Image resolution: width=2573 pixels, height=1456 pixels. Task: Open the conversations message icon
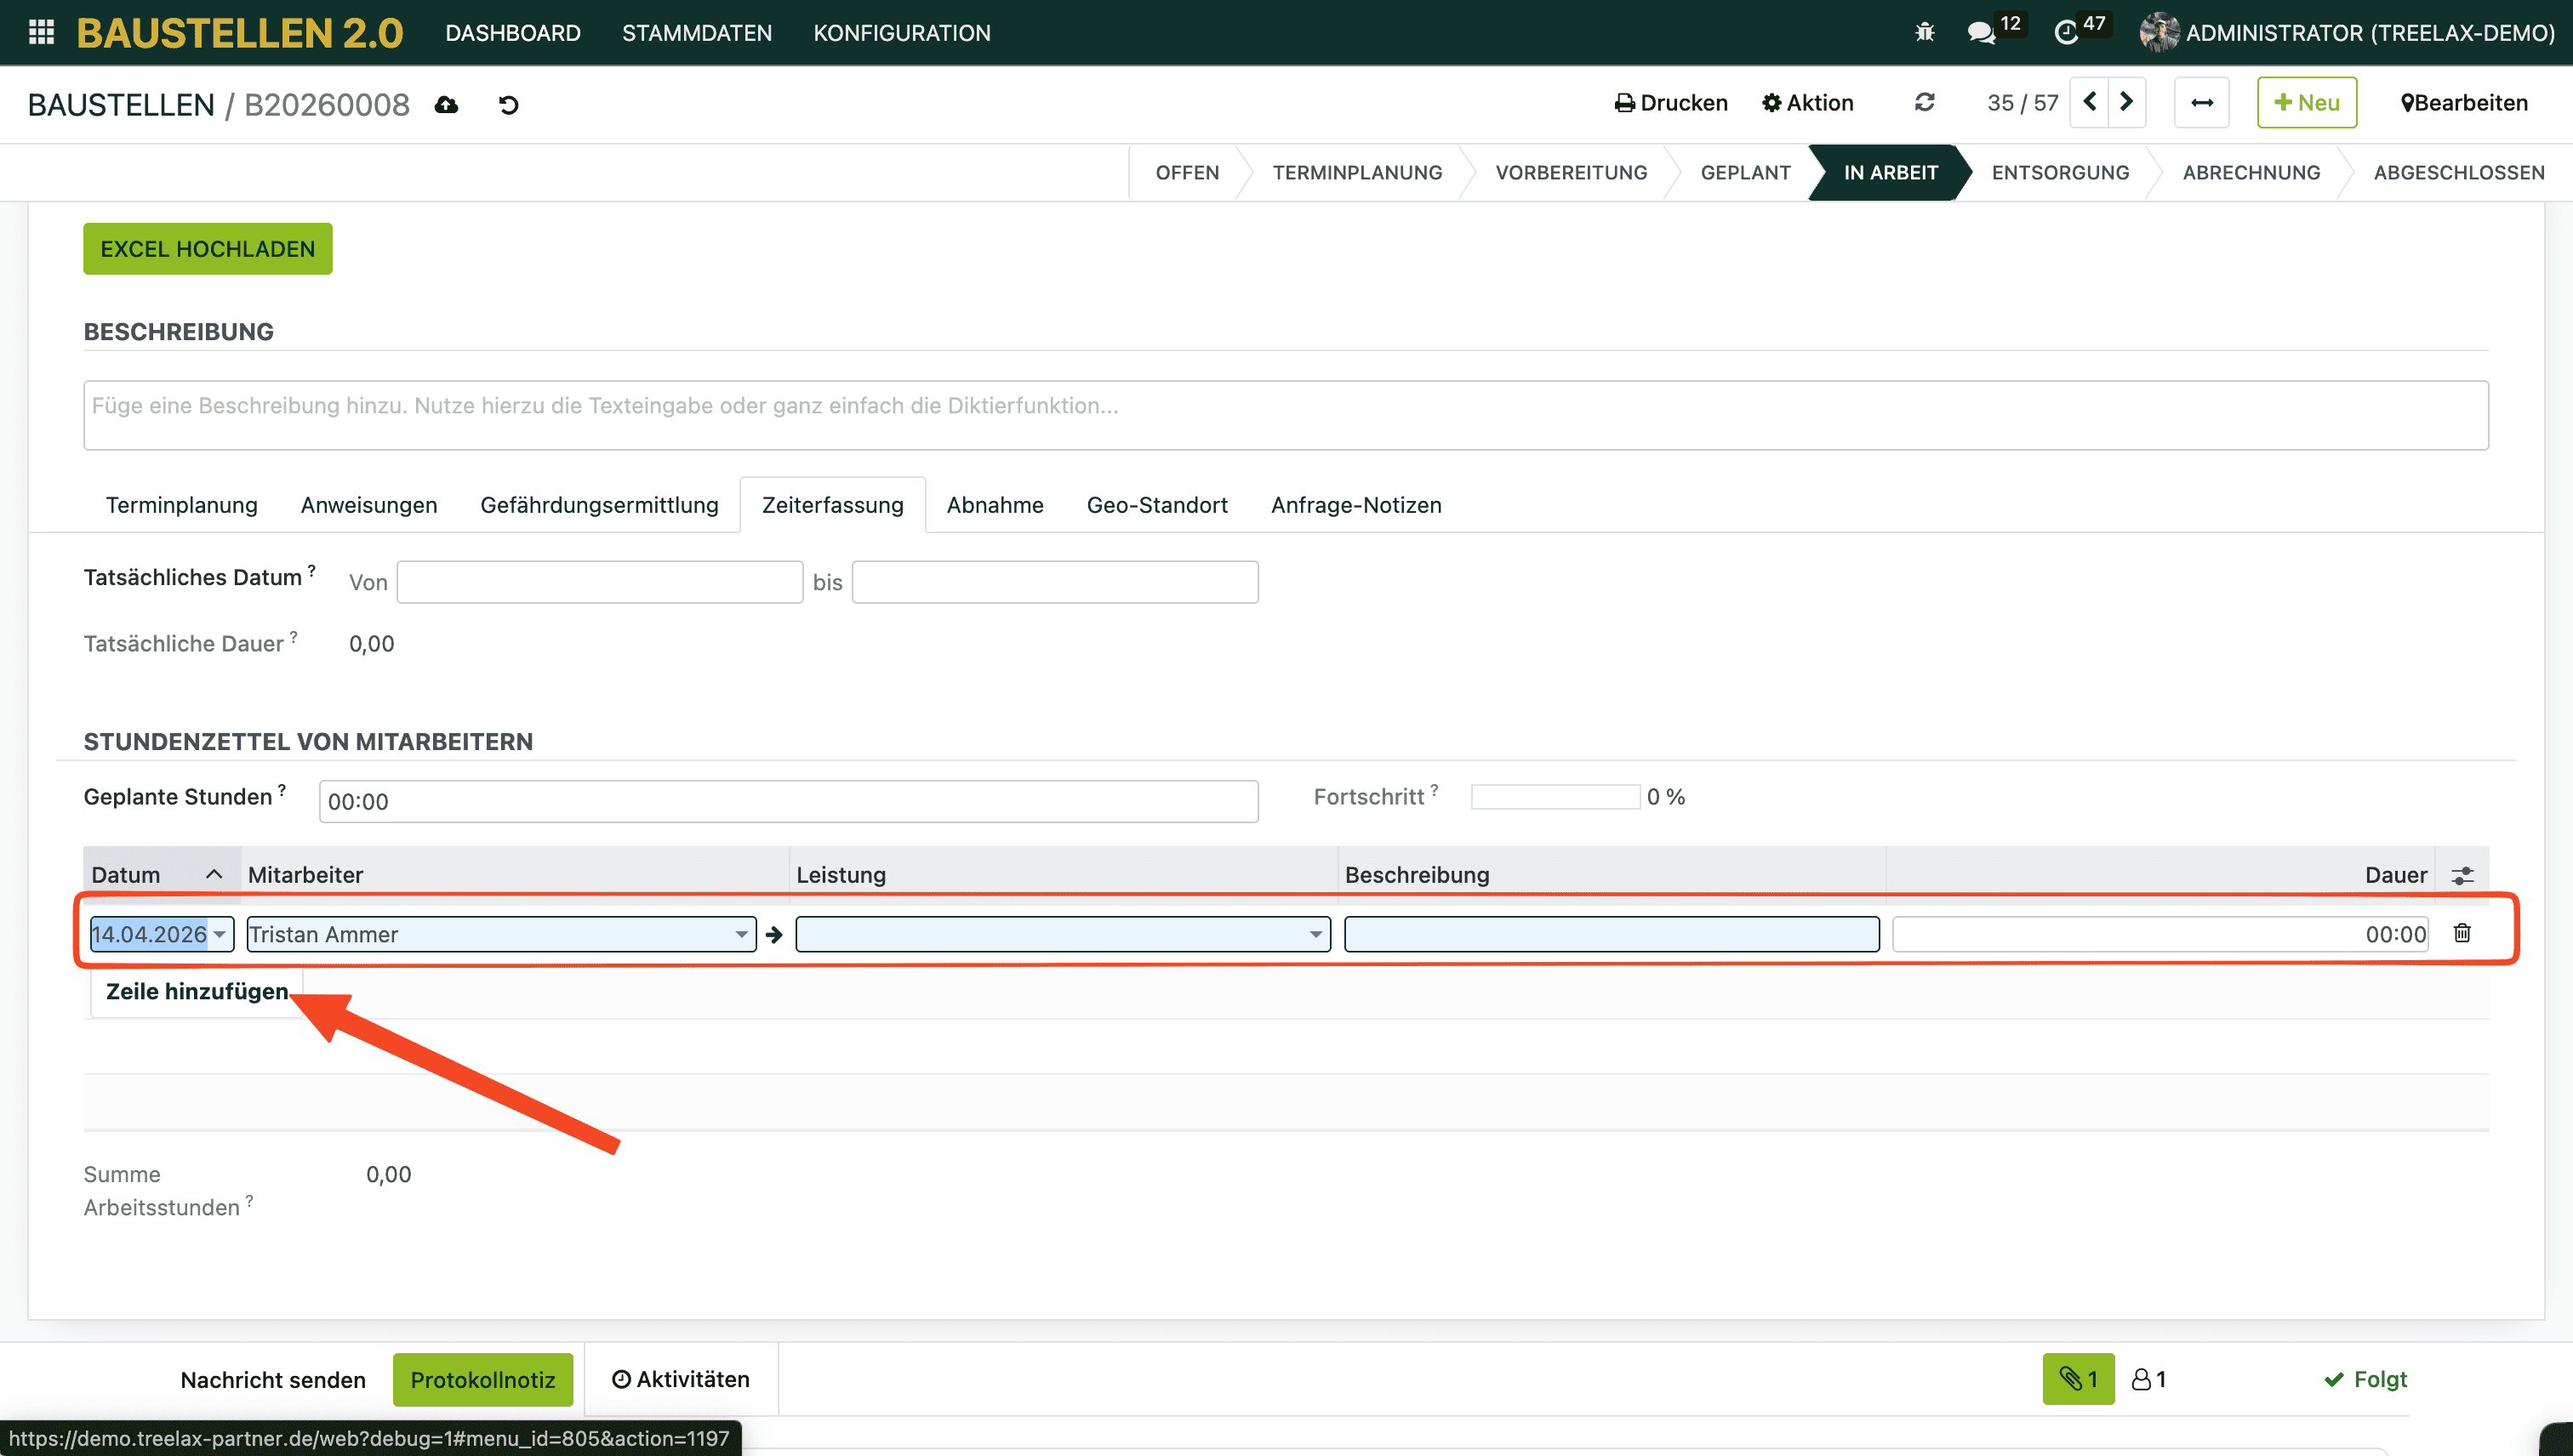[x=1980, y=32]
